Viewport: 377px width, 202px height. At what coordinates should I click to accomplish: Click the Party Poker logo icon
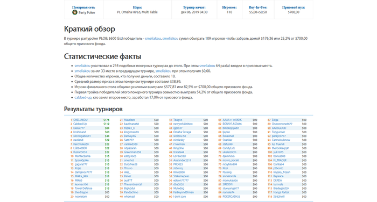click(x=74, y=12)
